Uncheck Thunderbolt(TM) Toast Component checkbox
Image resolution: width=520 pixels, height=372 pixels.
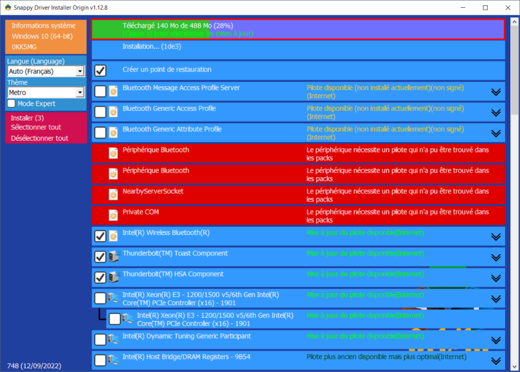tap(100, 257)
